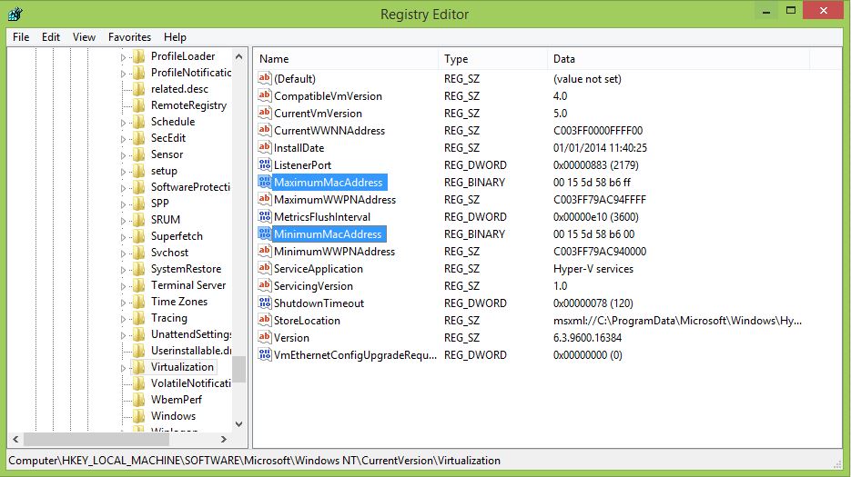
Task: Click the DWORD icon beside ListenerPort
Action: 264,164
